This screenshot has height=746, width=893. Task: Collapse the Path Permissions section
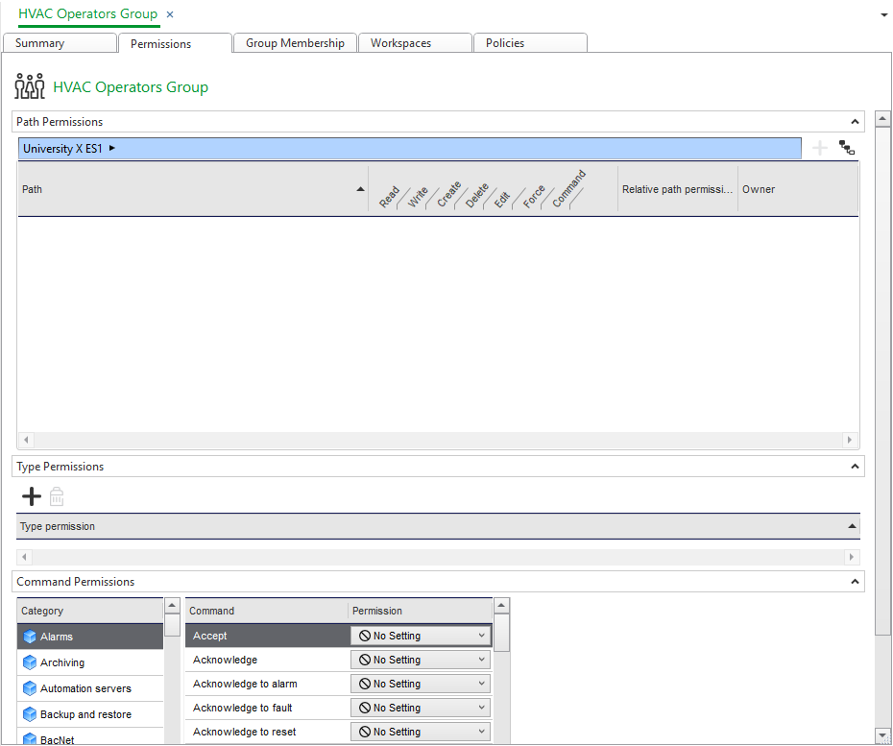[x=855, y=121]
